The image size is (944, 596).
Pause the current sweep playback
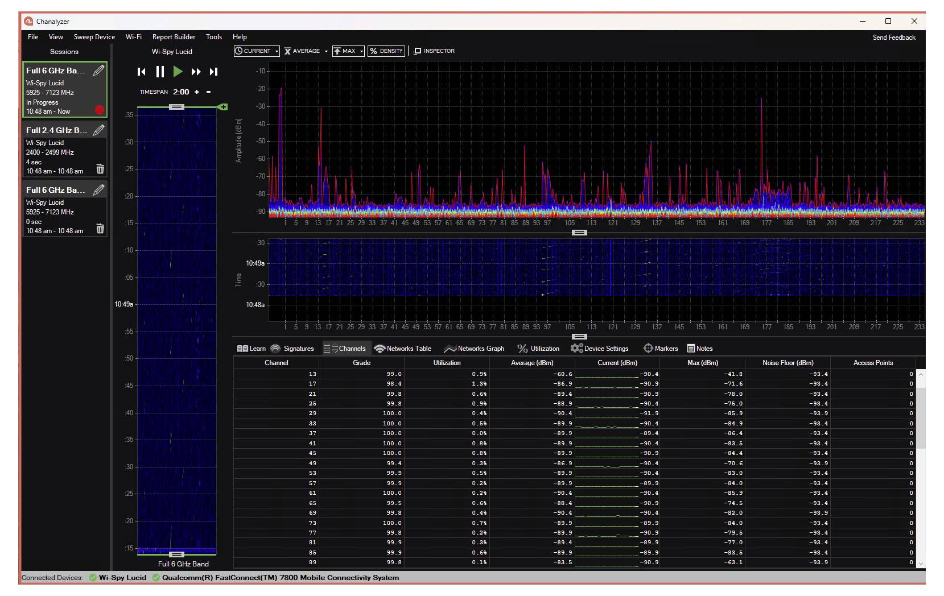point(160,72)
